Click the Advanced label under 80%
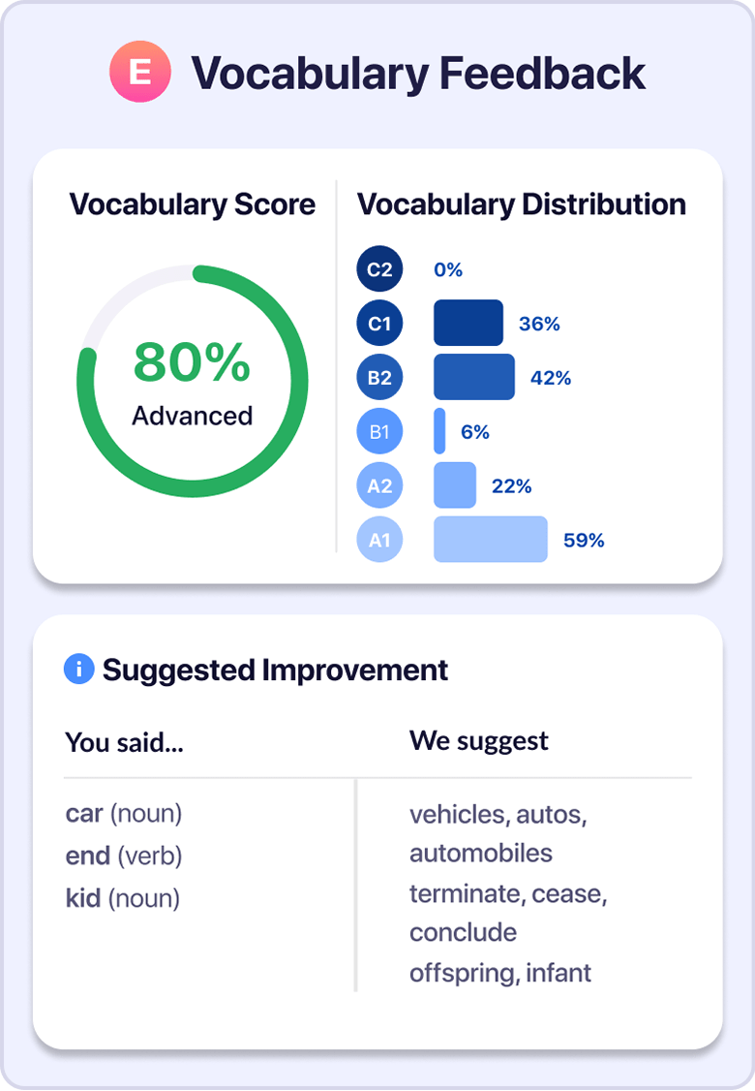This screenshot has height=1091, width=755. pyautogui.click(x=193, y=415)
